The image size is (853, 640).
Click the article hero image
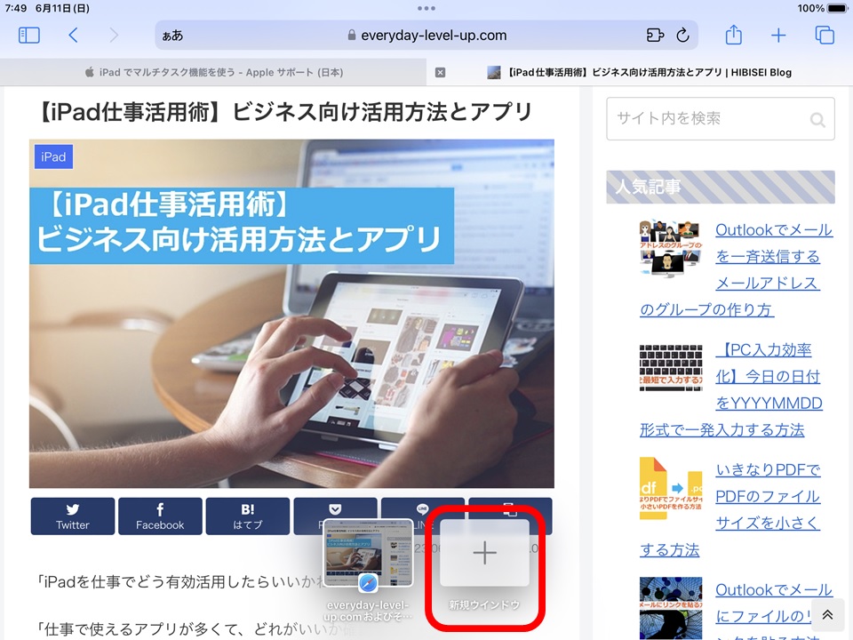tap(291, 314)
